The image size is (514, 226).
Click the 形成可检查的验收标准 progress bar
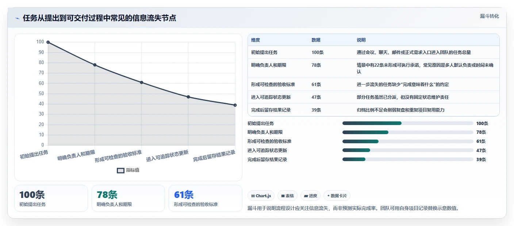[x=408, y=141]
